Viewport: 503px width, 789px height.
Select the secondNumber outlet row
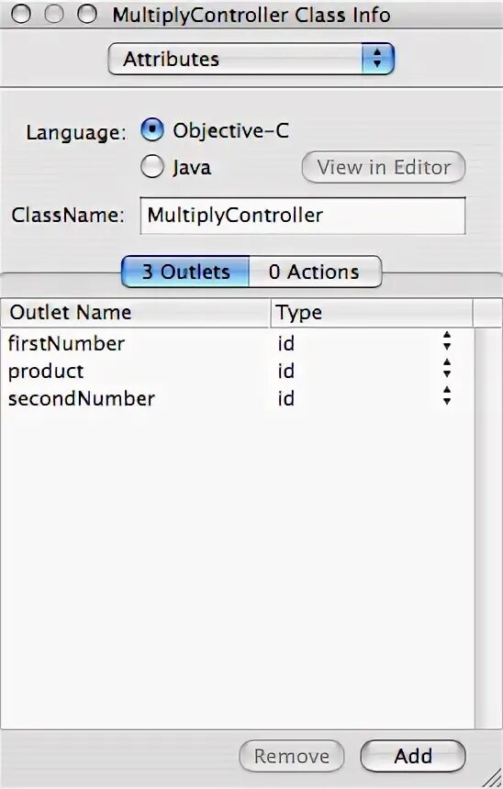click(237, 398)
